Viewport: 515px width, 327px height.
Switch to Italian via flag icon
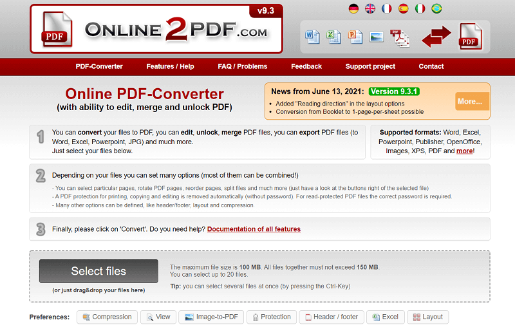pos(420,8)
